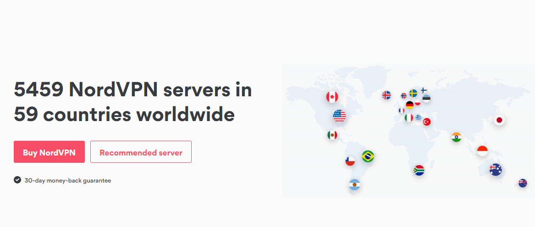The width and height of the screenshot is (535, 227).
Task: Click the Buy NordVPN button
Action: point(49,152)
